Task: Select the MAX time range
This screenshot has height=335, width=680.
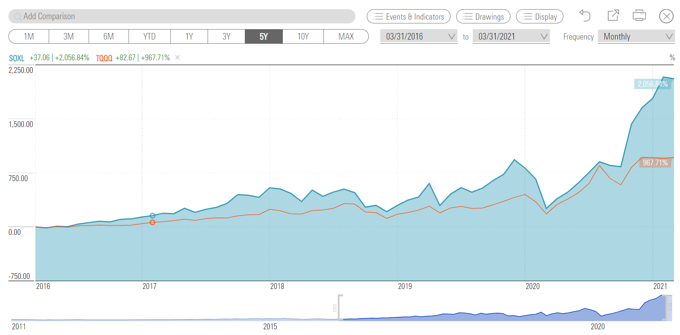Action: (x=346, y=36)
